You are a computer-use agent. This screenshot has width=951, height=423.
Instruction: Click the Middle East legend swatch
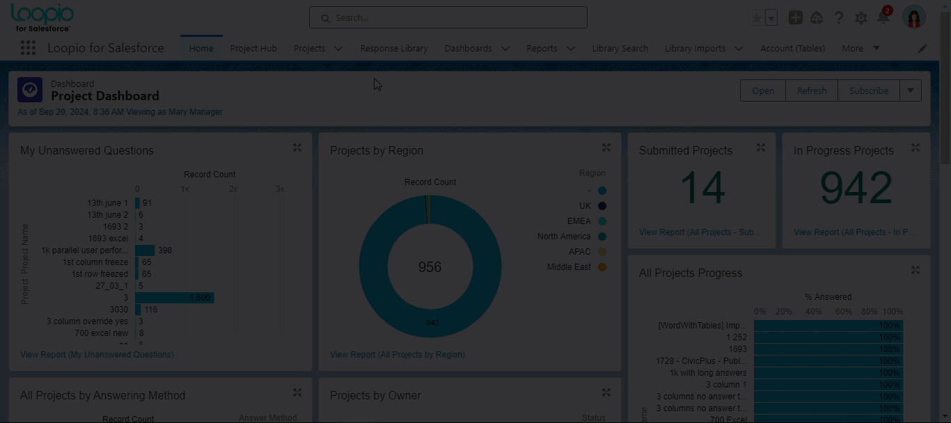(x=602, y=267)
